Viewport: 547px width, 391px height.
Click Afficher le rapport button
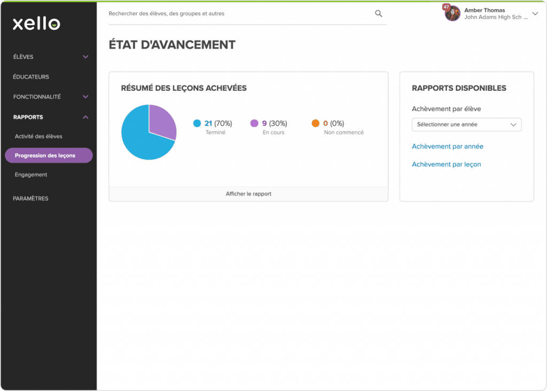click(x=248, y=194)
